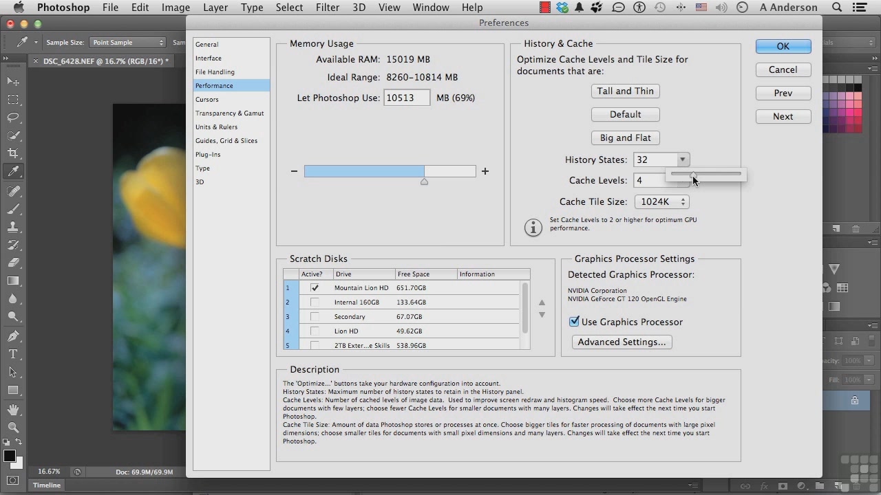Open the Filter menu in the menu bar

tap(328, 8)
